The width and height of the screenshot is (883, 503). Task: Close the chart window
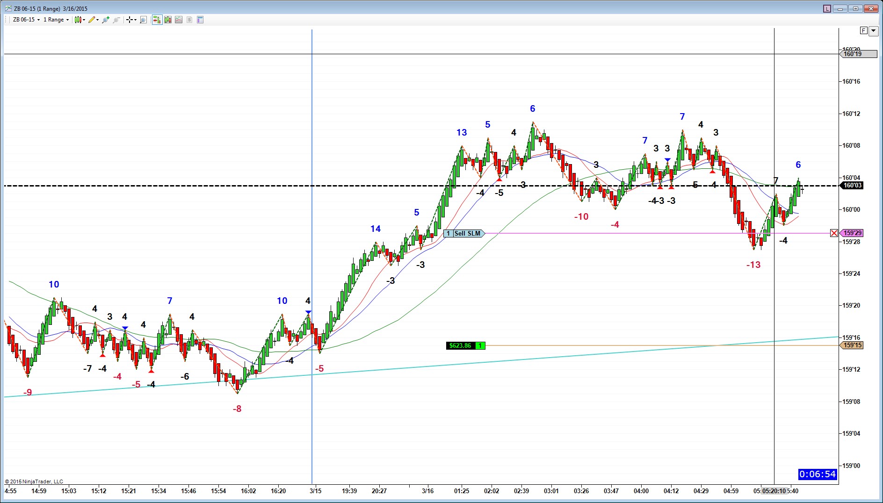click(872, 8)
